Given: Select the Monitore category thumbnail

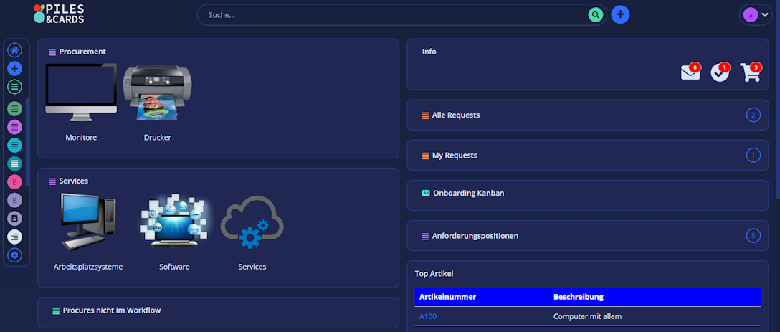Looking at the screenshot, I should 81,93.
